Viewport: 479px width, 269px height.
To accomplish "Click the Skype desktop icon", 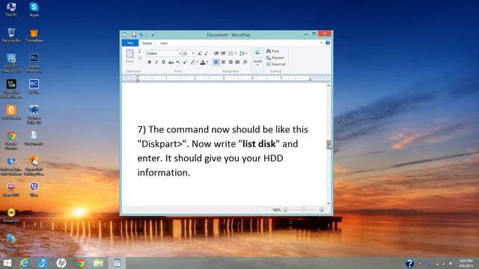I will click(34, 10).
